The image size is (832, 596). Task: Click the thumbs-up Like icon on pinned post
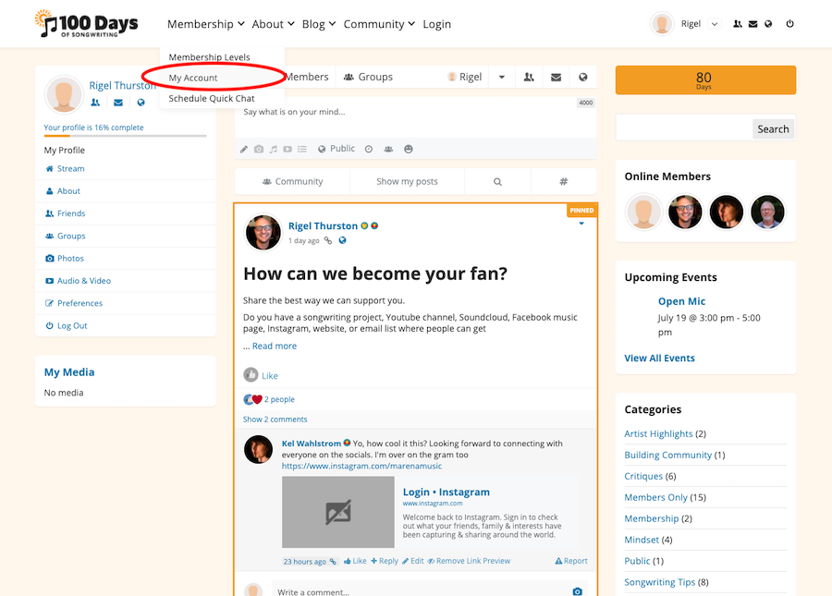point(251,375)
